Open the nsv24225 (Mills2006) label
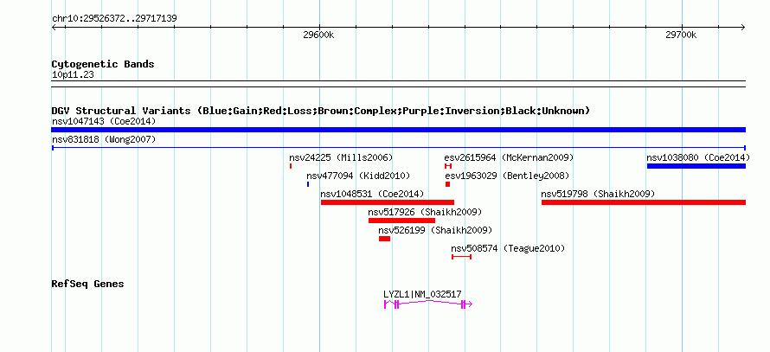This screenshot has height=352, width=770. point(341,158)
